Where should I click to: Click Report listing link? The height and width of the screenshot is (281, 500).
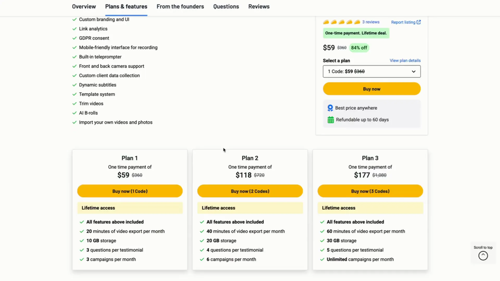coord(403,22)
